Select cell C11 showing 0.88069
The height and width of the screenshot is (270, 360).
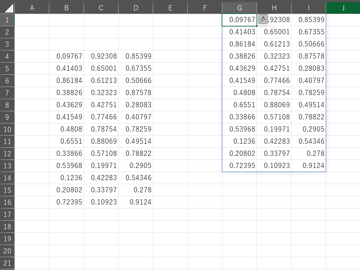coord(101,141)
